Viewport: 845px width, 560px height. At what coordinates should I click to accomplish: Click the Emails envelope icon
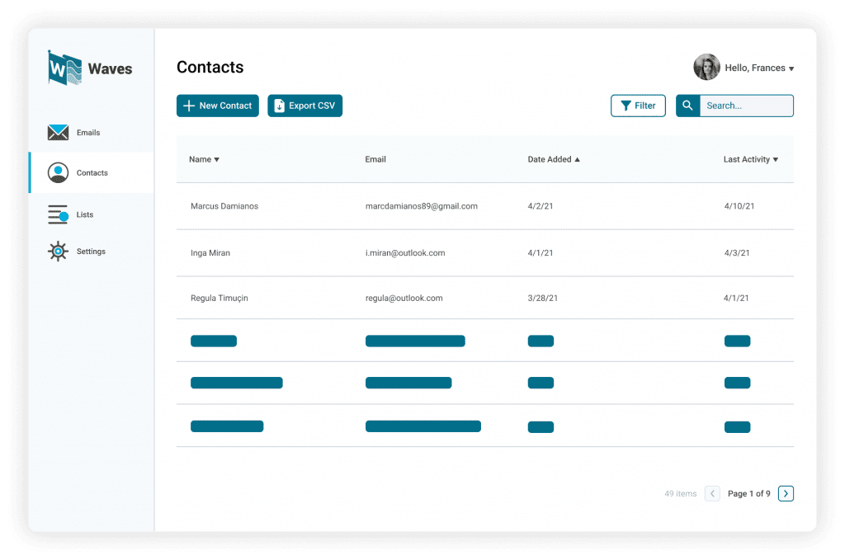tap(58, 133)
